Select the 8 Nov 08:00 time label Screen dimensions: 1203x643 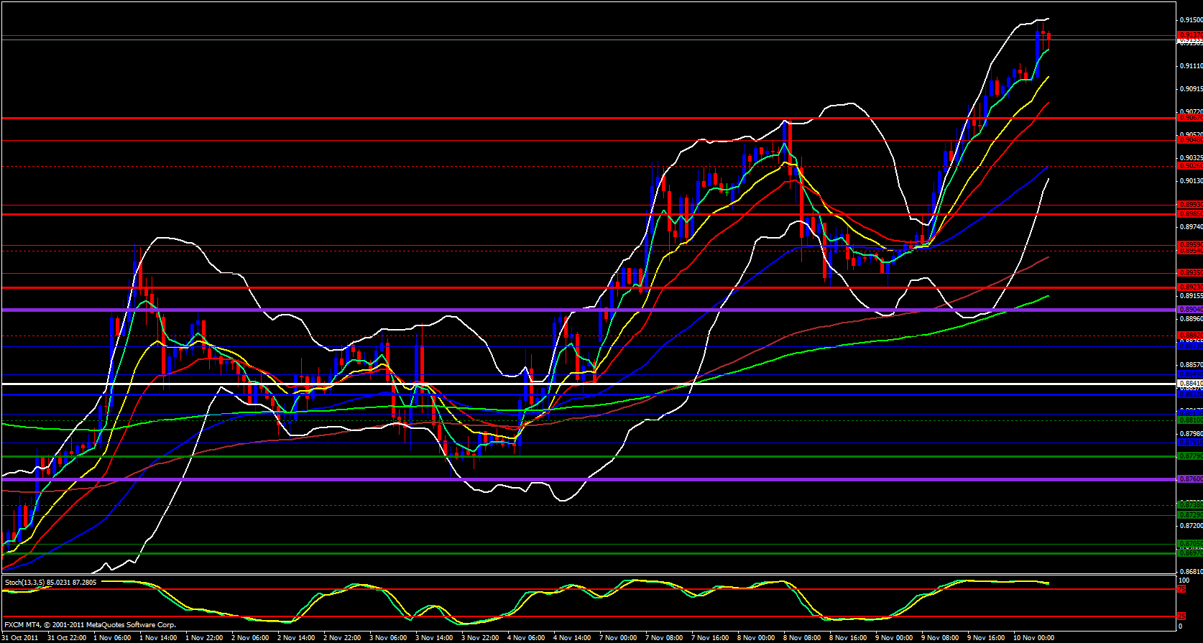pyautogui.click(x=802, y=638)
